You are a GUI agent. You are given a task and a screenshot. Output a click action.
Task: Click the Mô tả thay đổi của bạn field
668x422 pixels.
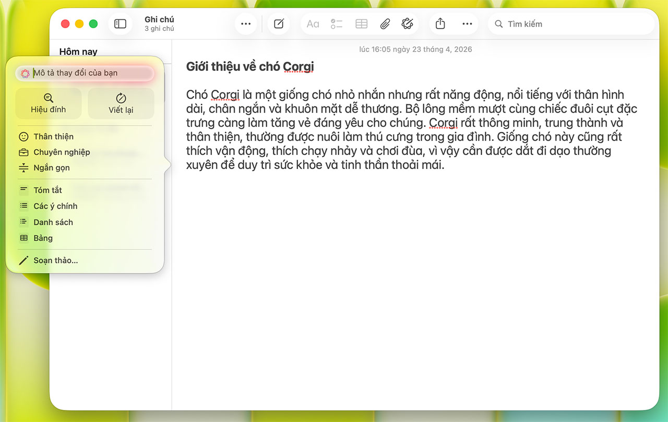(x=89, y=73)
